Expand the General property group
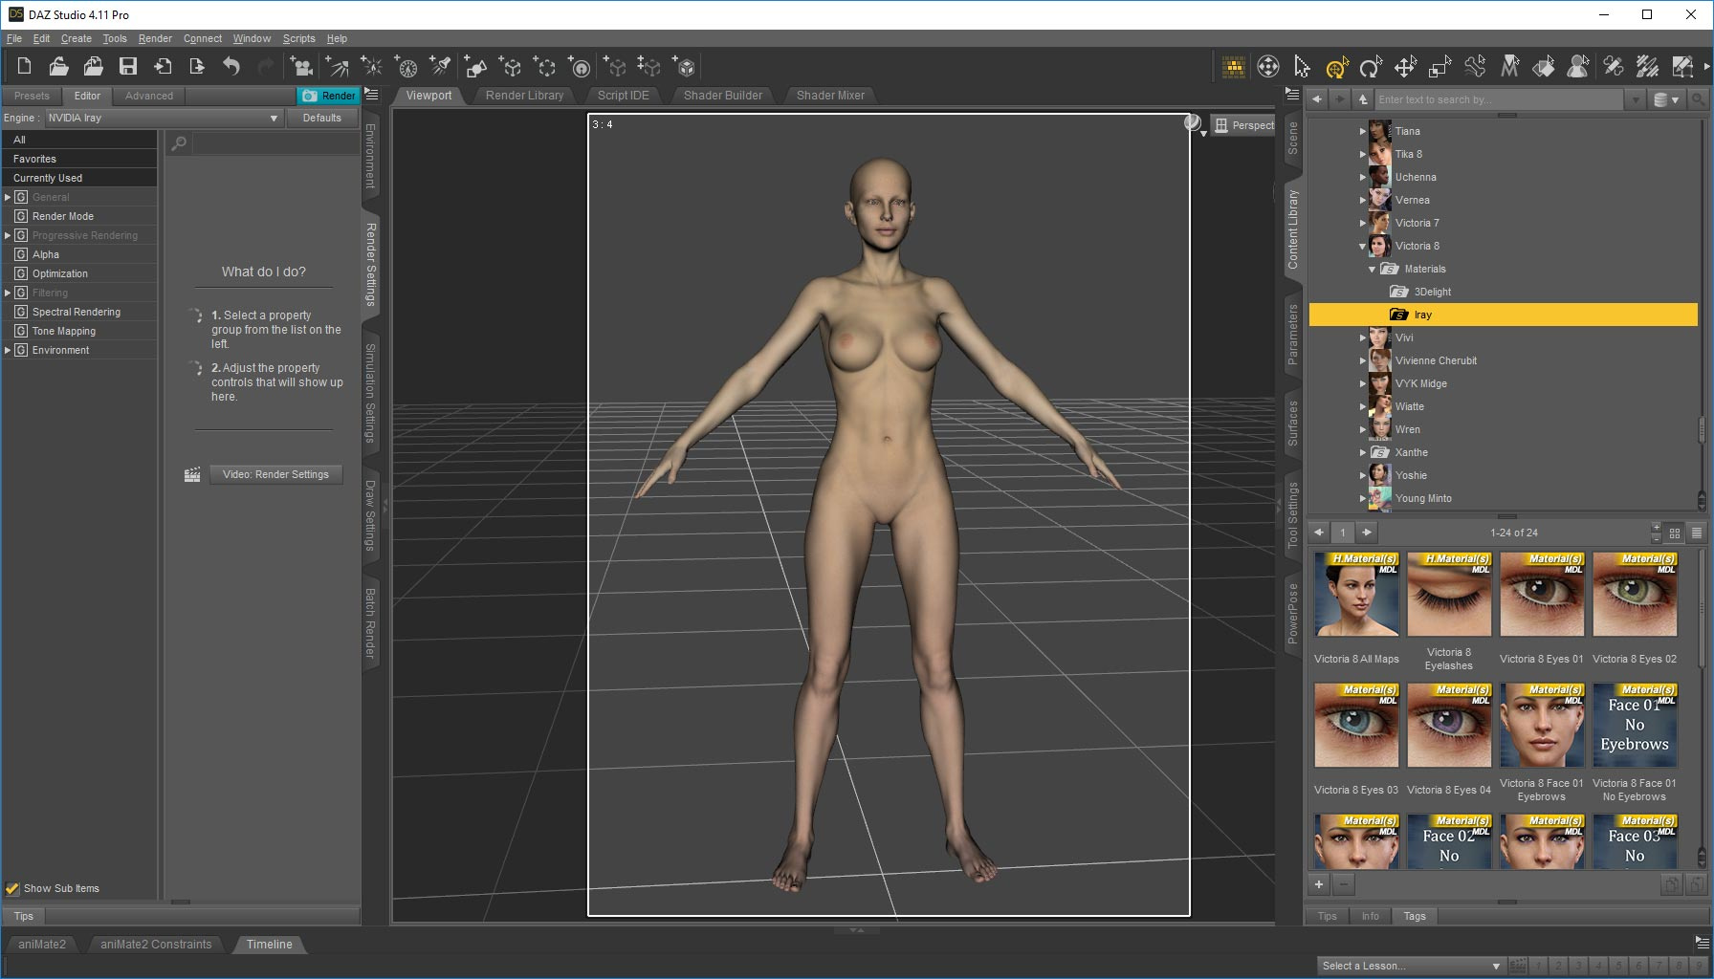This screenshot has height=979, width=1714. tap(8, 197)
